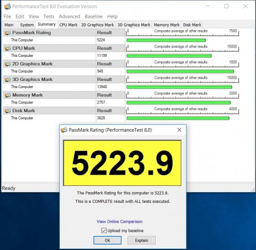Click the 2D Graphics Mark section icon
Viewport: 256px width, 250px height.
8,64
